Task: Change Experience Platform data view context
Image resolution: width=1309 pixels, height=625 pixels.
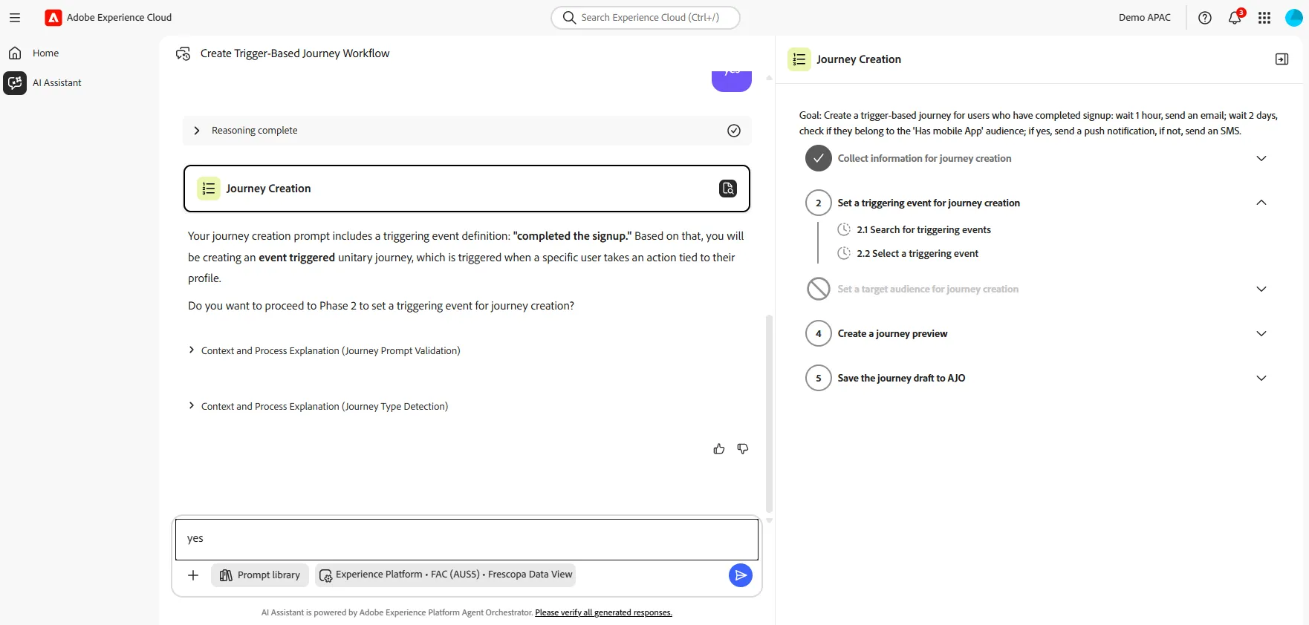Action: click(x=445, y=575)
